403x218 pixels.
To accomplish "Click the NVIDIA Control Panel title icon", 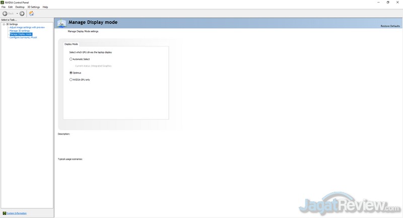I will click(3, 3).
